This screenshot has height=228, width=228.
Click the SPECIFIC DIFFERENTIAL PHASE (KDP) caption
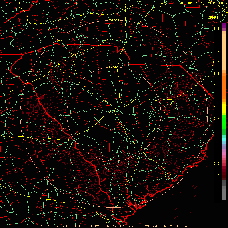tap(79, 226)
